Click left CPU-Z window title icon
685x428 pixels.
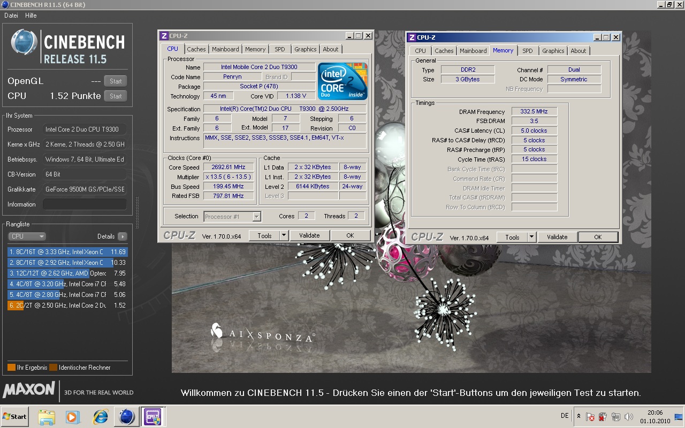coord(165,36)
